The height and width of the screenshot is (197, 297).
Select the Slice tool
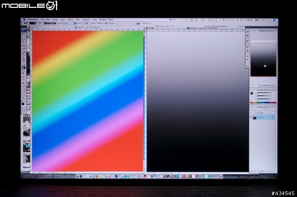click(x=24, y=49)
